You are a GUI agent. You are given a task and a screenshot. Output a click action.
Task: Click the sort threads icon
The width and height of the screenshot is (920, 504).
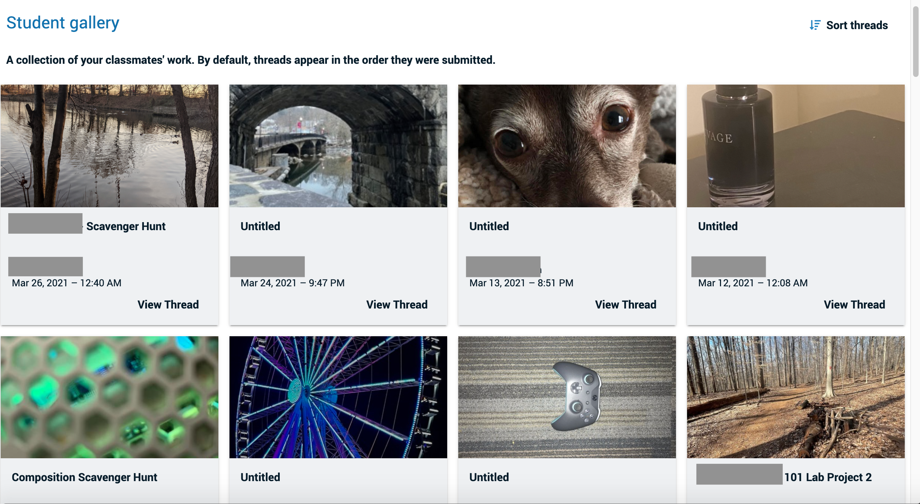pyautogui.click(x=815, y=25)
